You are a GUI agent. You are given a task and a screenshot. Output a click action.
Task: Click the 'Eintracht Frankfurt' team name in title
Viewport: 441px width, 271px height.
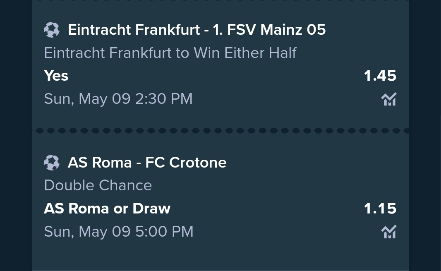pos(134,29)
